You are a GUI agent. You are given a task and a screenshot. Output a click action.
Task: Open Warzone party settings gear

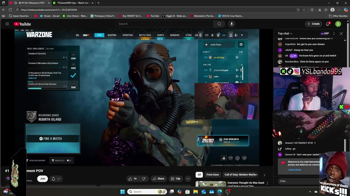241,44
